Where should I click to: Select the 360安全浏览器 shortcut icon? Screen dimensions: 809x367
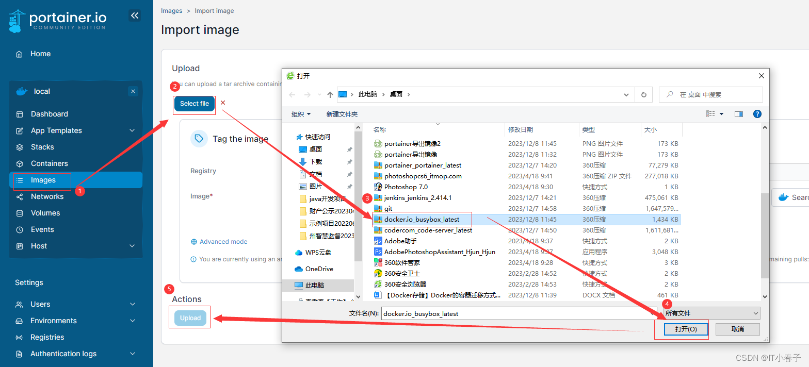(378, 285)
